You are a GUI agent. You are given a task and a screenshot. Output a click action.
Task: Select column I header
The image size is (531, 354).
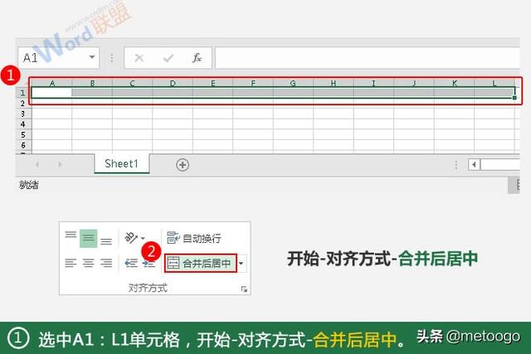coord(374,83)
